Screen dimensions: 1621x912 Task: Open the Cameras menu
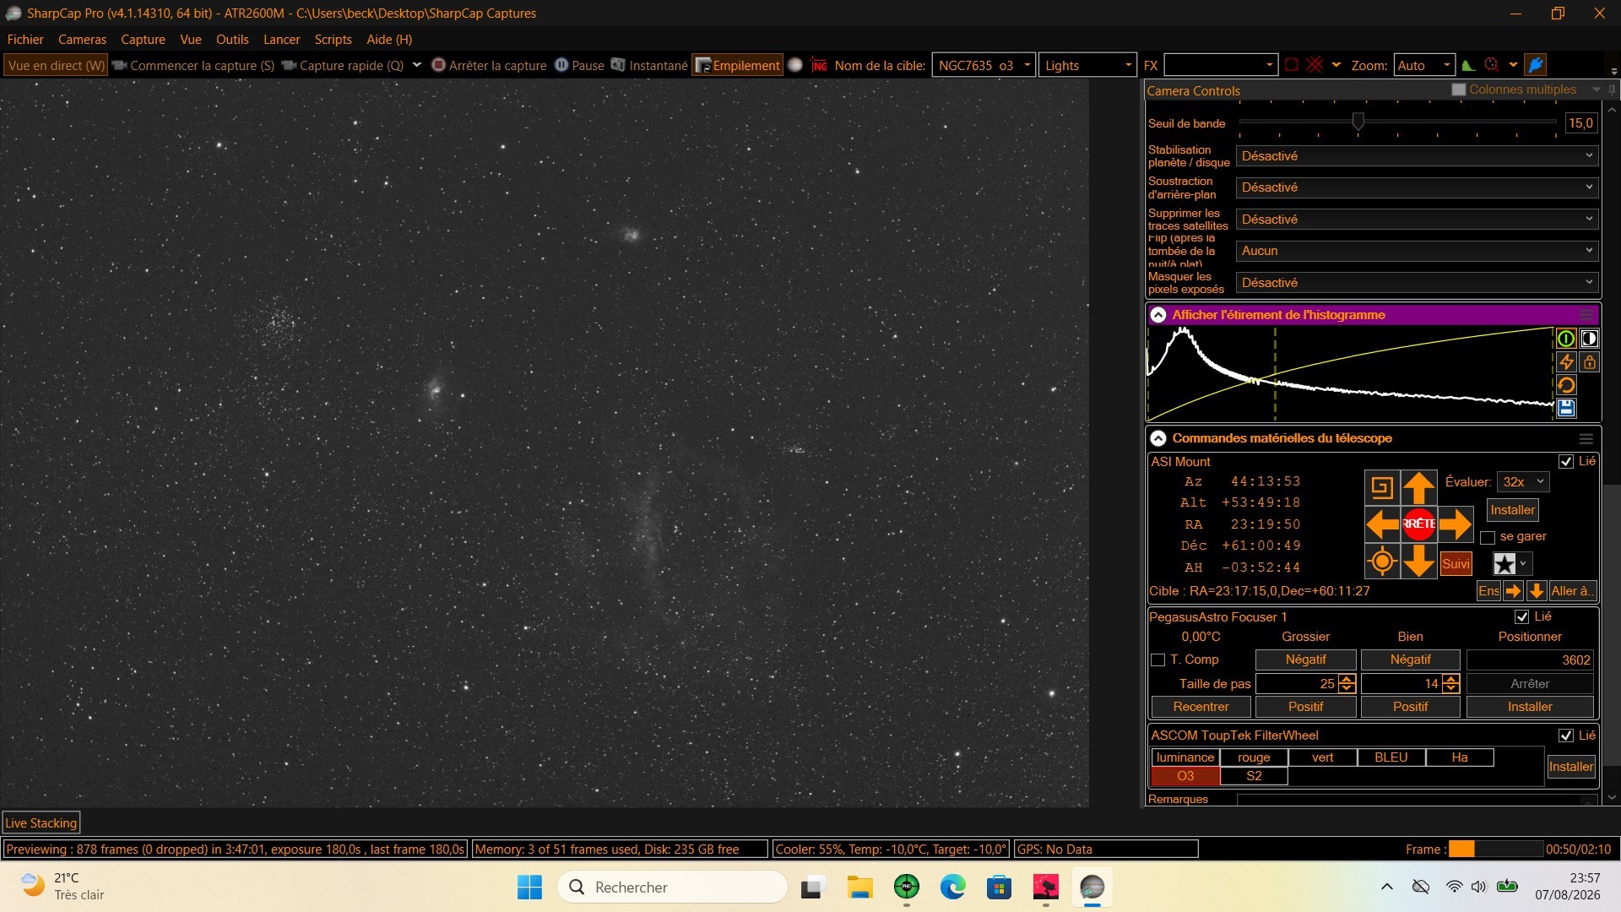(x=82, y=40)
